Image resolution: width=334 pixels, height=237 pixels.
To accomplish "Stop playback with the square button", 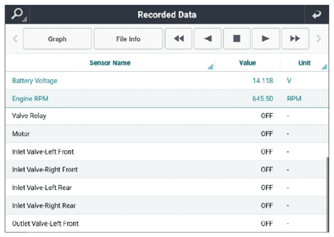I will point(237,39).
